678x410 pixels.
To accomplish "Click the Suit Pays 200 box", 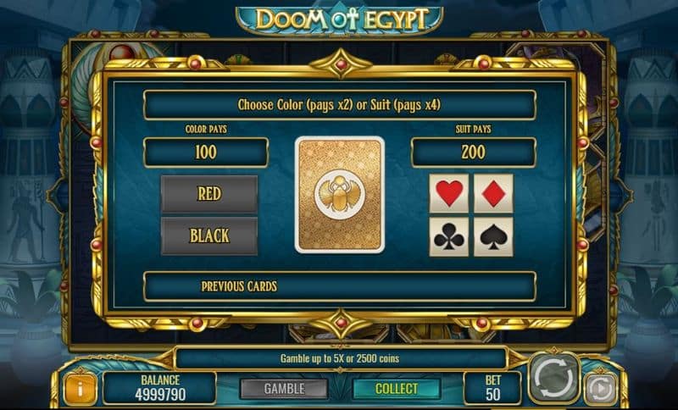I will [x=474, y=152].
